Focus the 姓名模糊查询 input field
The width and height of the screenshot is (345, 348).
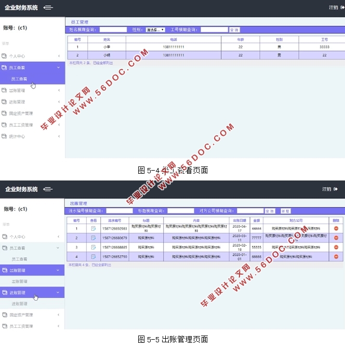(113, 30)
